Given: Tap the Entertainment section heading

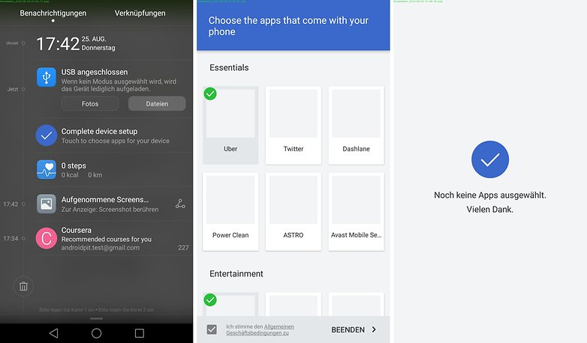Looking at the screenshot, I should [236, 274].
